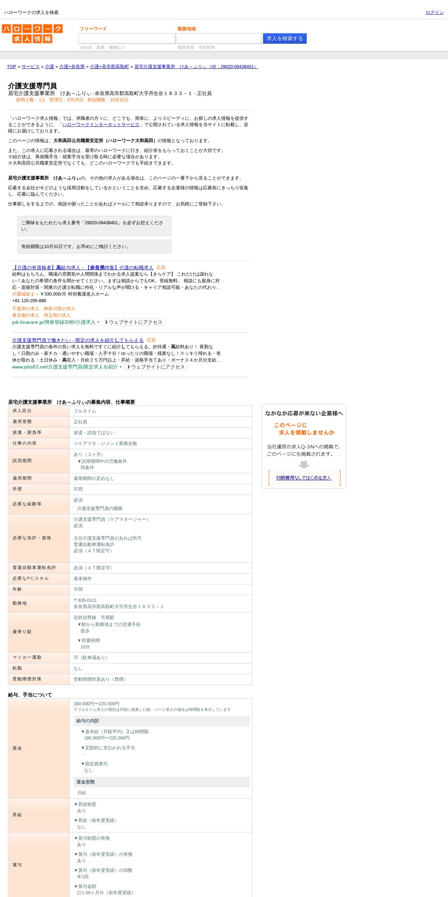The image size is (448, 897).
Task: Click the 雇用期間の定めなし cell
Action: pos(160,479)
